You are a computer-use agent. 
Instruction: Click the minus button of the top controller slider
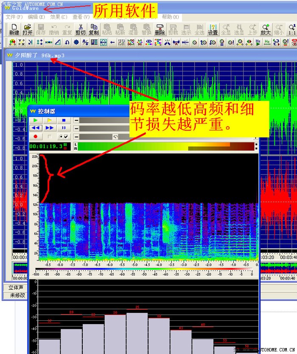point(76,120)
